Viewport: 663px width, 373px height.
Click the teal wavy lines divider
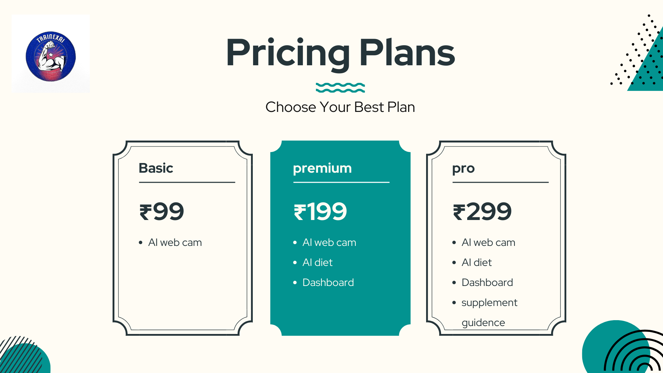[x=340, y=88]
